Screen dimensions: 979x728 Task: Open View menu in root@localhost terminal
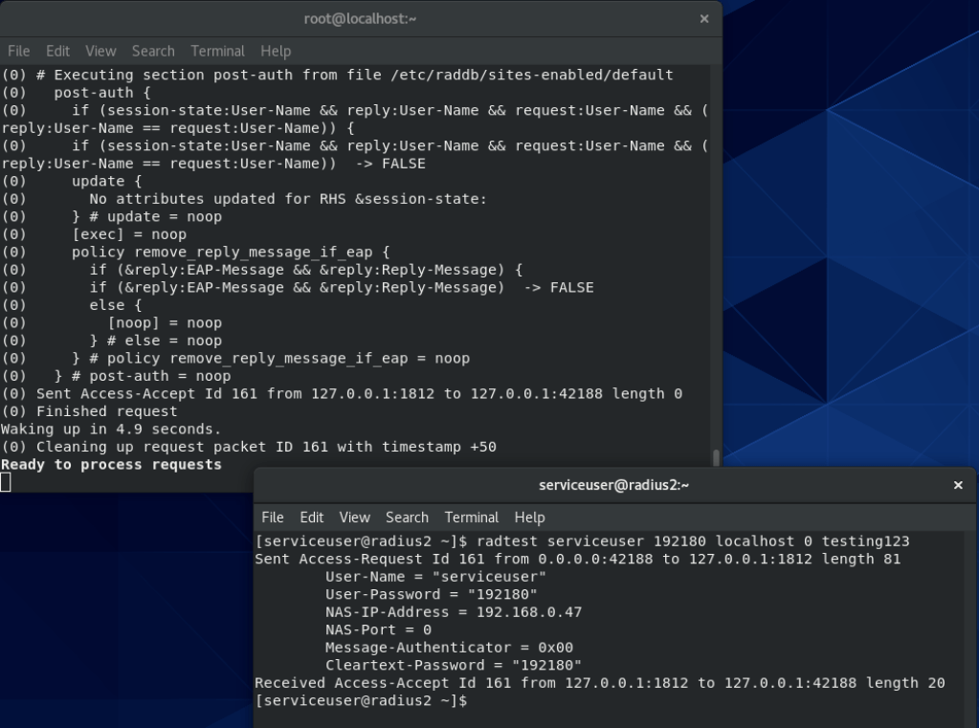100,51
